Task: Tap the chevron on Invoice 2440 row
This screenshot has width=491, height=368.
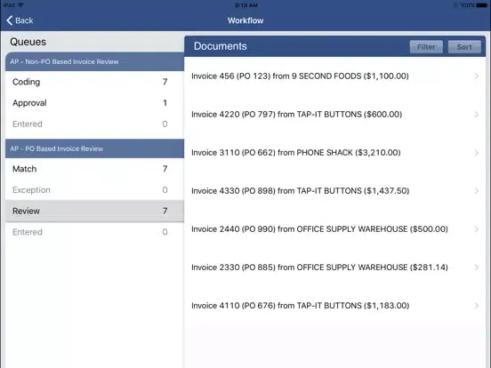Action: coord(477,229)
